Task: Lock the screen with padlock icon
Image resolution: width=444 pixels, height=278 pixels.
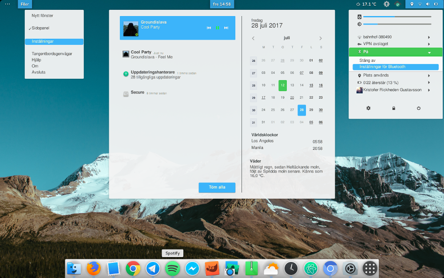Action: pos(393,108)
